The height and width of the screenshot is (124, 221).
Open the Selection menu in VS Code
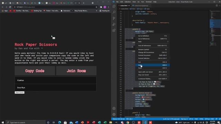(127, 2)
